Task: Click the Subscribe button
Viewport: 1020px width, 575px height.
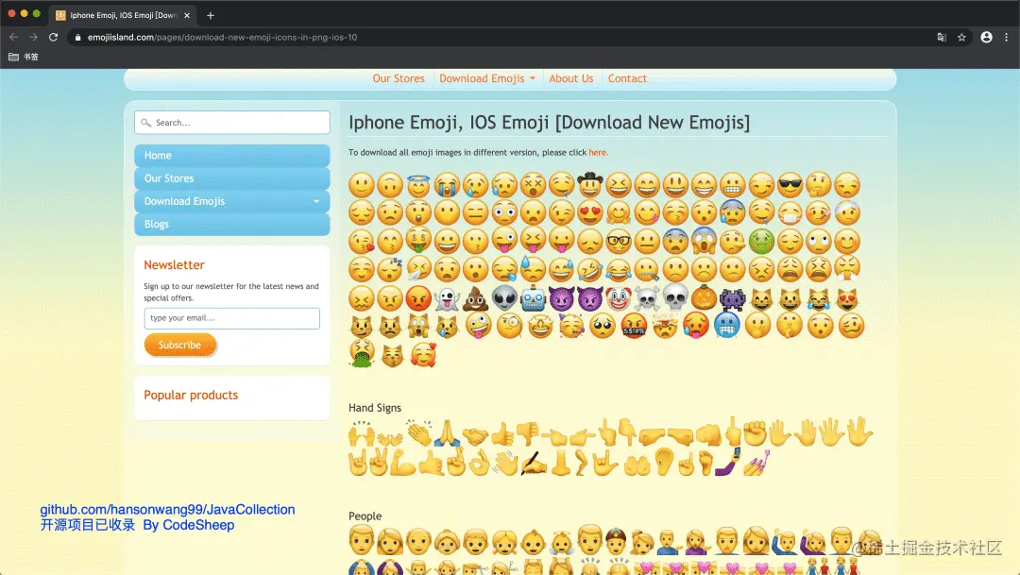Action: point(179,345)
